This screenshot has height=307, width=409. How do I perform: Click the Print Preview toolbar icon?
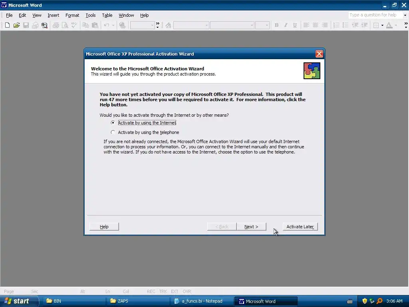[65, 25]
